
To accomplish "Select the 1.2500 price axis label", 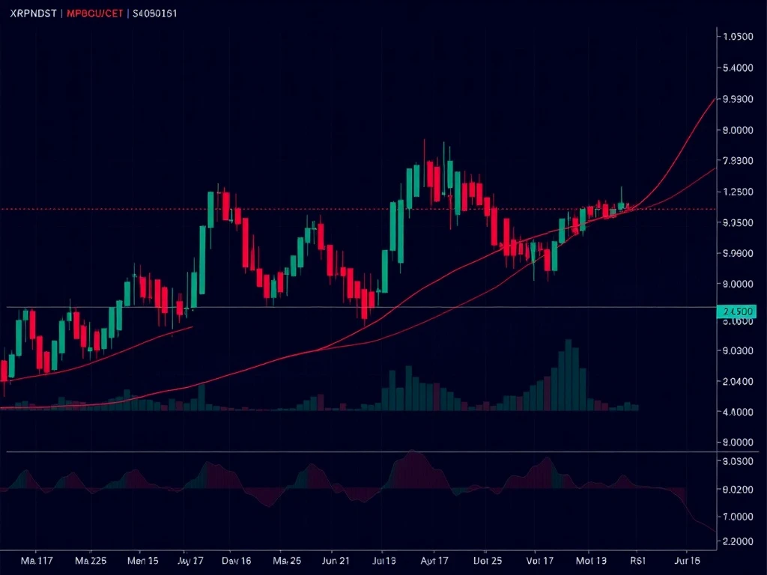I will pyautogui.click(x=738, y=192).
